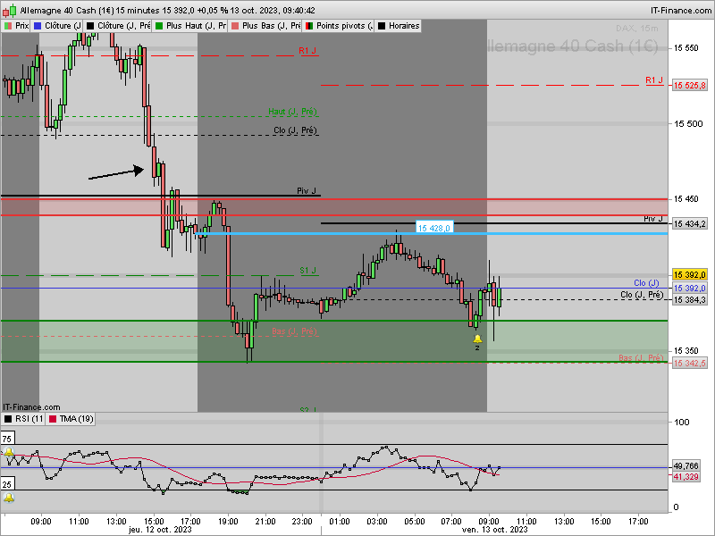Click the red 41,329 TMA value tag
Screen dimensions: 715x536
686,477
